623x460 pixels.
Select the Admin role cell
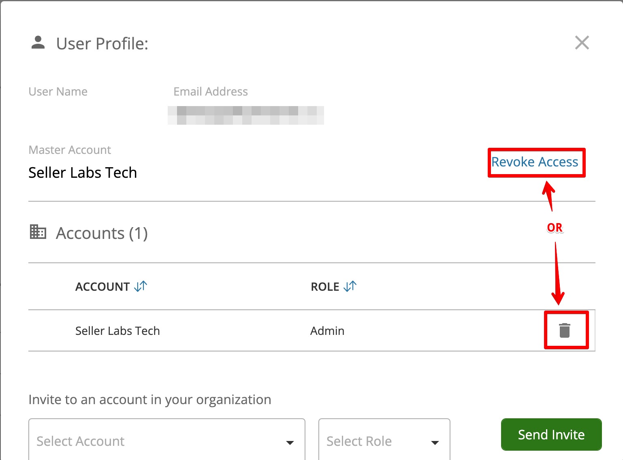(327, 331)
